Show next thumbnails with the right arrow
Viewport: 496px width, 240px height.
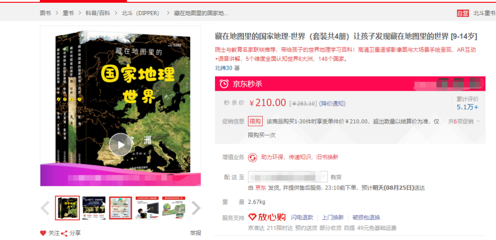coord(196,208)
